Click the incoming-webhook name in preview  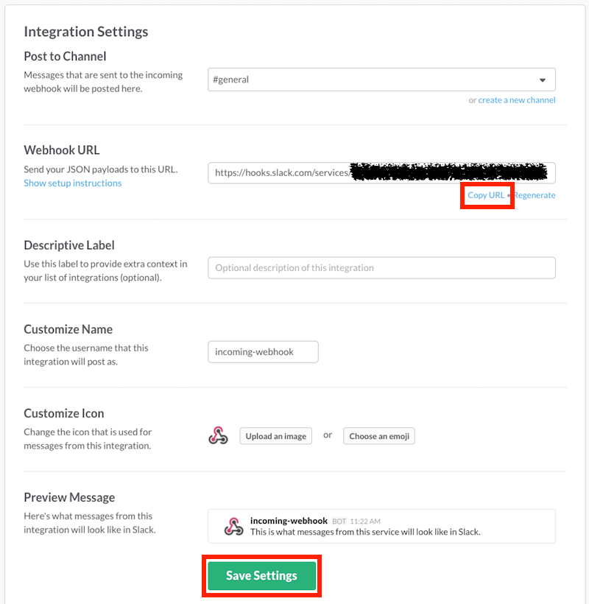tap(289, 521)
